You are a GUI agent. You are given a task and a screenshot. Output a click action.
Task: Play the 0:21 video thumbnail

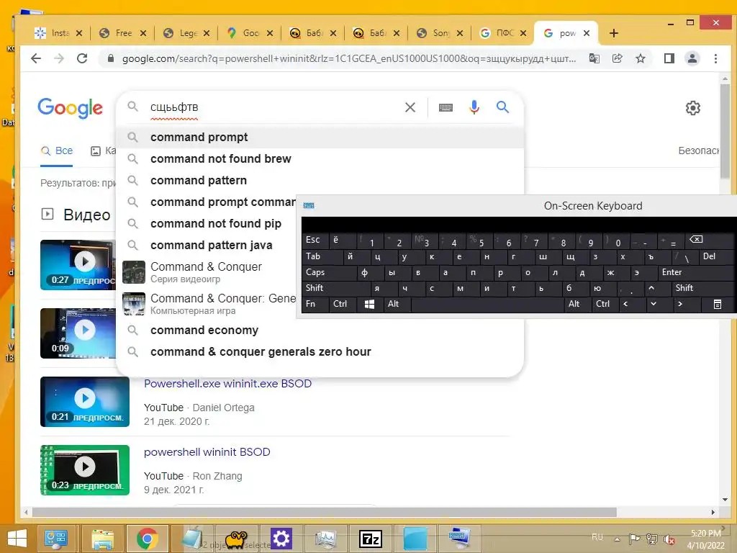tap(85, 402)
